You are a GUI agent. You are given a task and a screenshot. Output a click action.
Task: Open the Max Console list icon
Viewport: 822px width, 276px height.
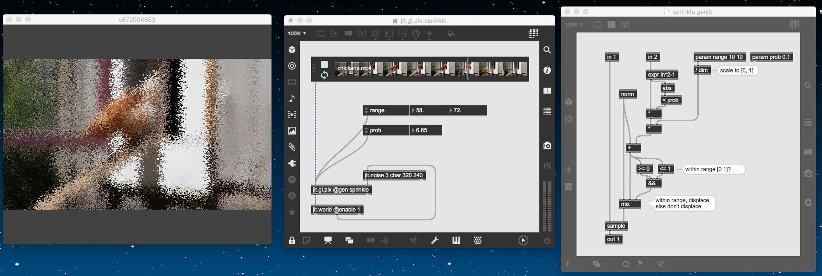[547, 111]
